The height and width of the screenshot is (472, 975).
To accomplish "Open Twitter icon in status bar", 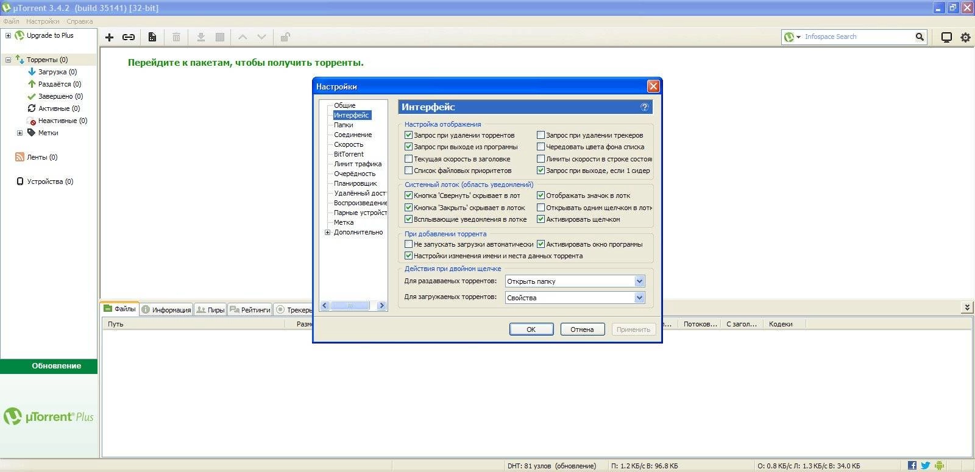I will tap(925, 465).
